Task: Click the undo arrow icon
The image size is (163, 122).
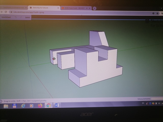Action: coord(16,17)
